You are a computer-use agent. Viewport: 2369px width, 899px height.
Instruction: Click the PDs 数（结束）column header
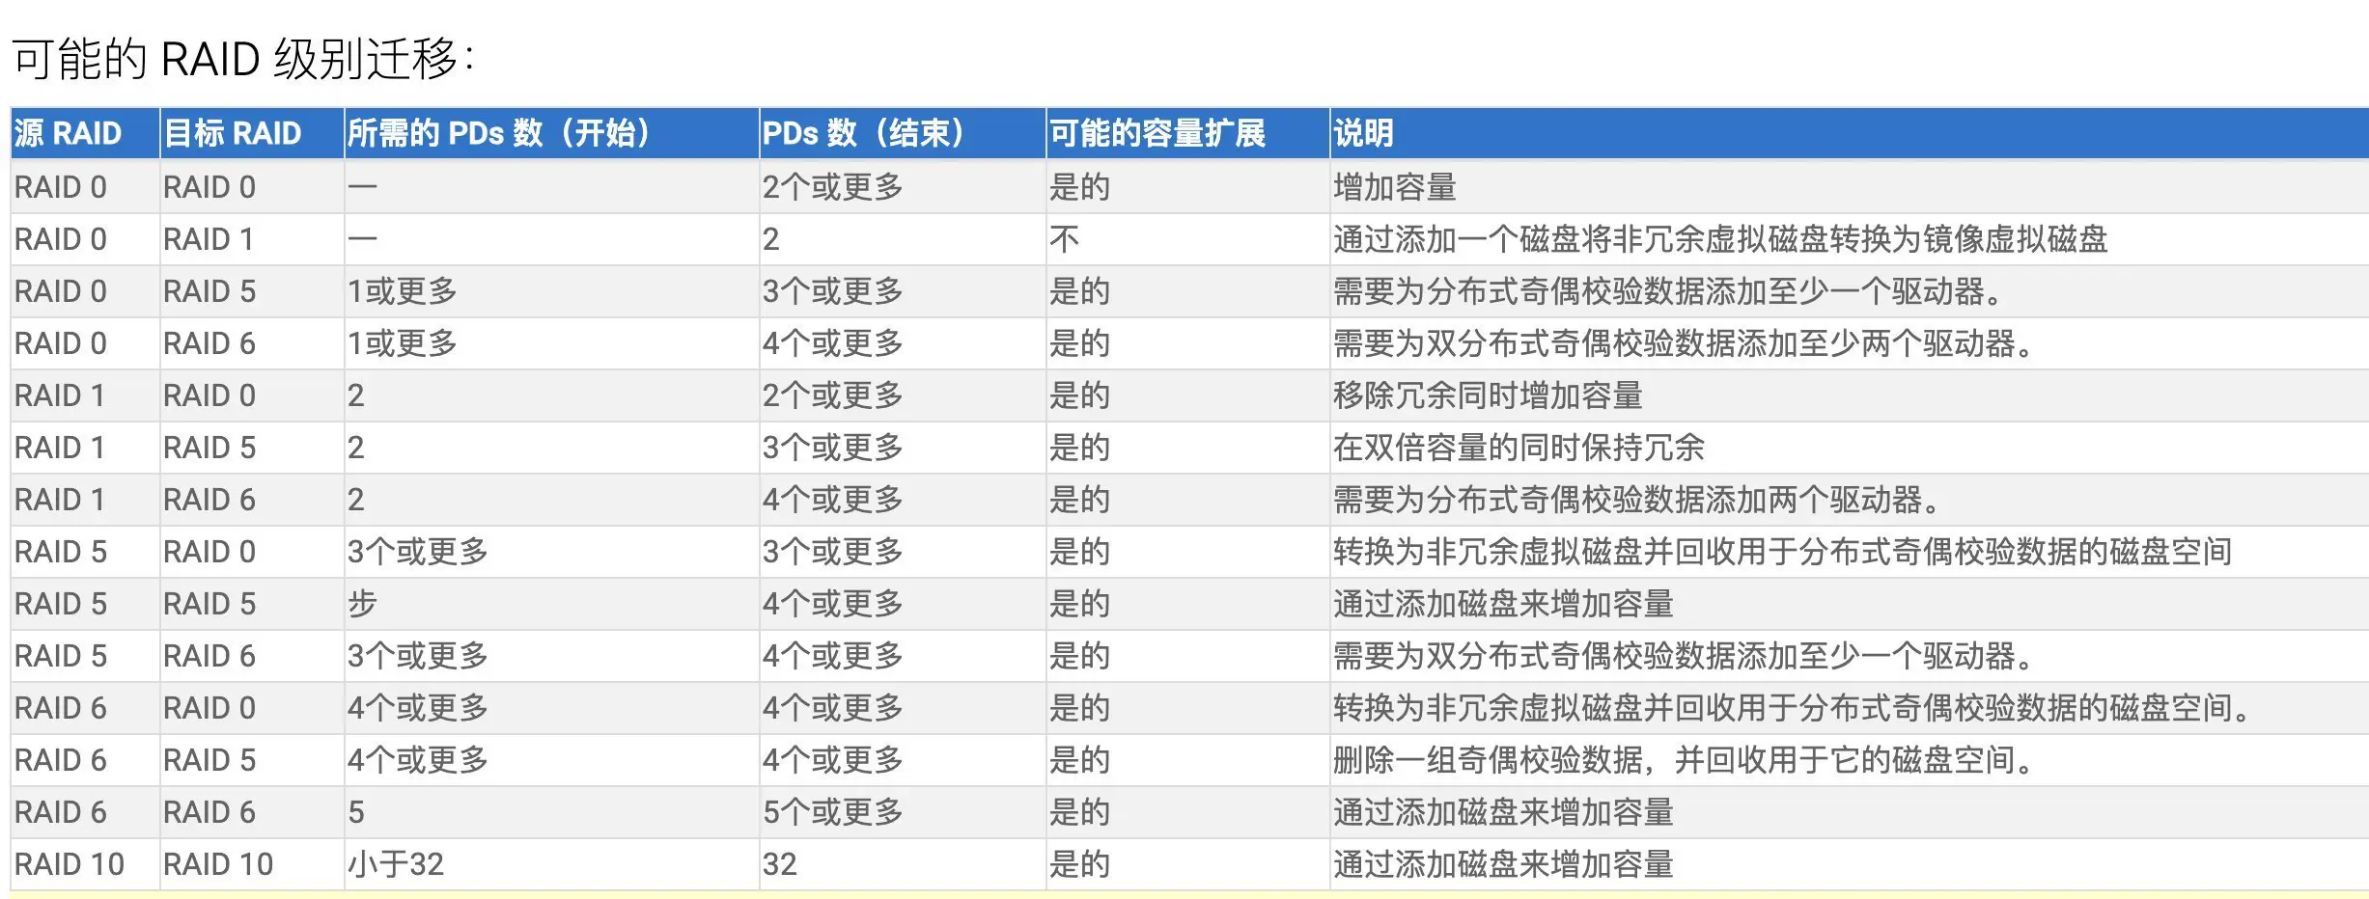[x=863, y=133]
